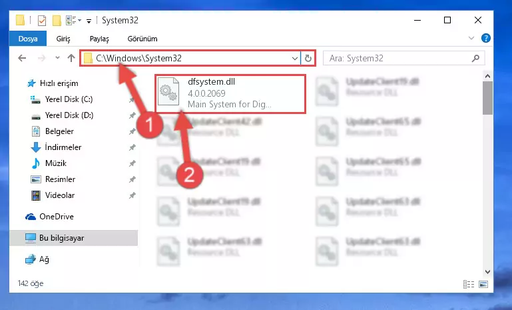
Task: Click the Müzik note icon
Action: (35, 163)
